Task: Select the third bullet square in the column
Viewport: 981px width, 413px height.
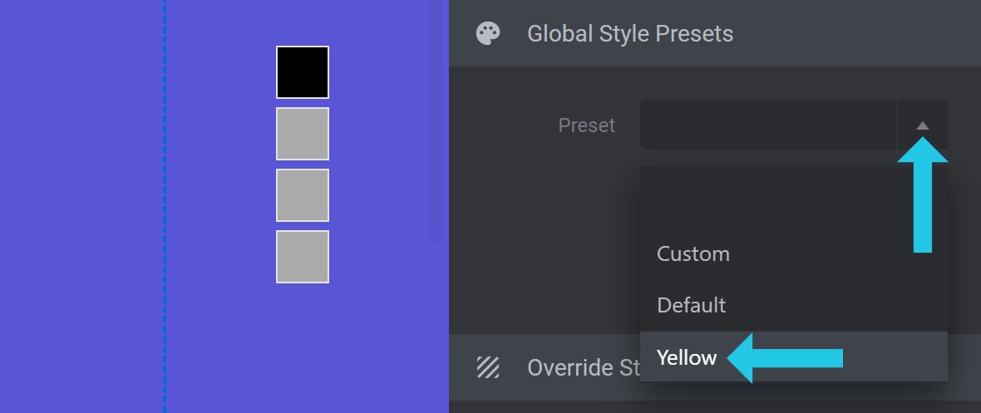Action: pos(302,195)
